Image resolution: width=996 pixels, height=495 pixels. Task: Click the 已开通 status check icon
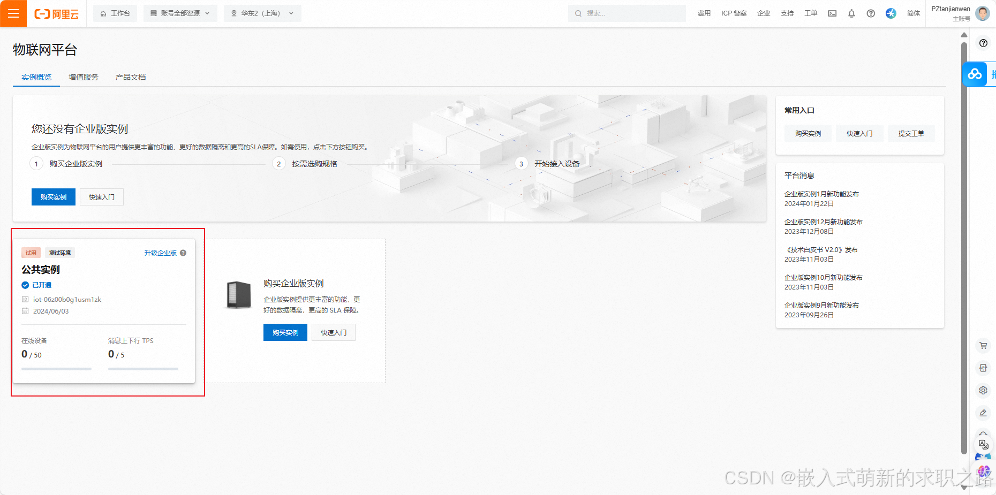(x=25, y=285)
